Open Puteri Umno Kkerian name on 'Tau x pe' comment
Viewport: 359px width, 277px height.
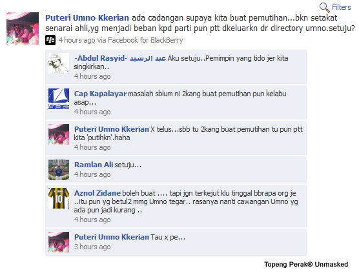point(112,237)
